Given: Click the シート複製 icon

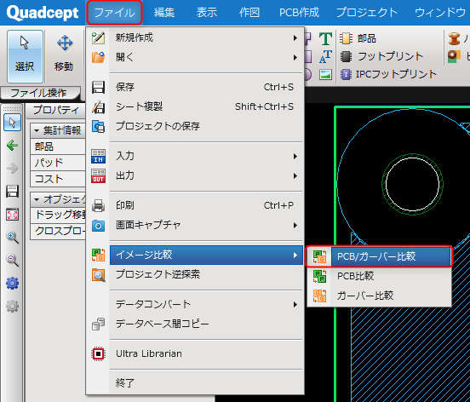Looking at the screenshot, I should pyautogui.click(x=98, y=106).
